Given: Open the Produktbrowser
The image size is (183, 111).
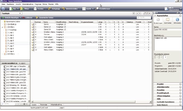Looking at the screenshot, I should [x=103, y=9].
